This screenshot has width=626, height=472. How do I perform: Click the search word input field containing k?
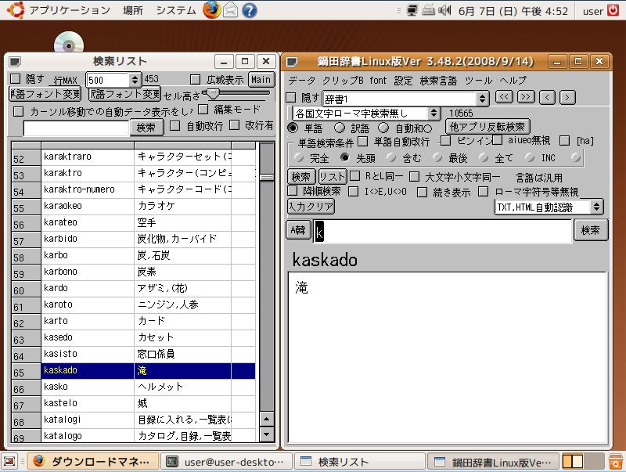443,231
